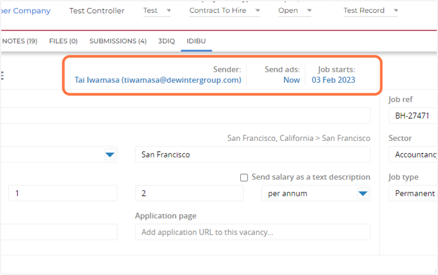The height and width of the screenshot is (275, 438).
Task: Click the Send ads Now link
Action: coord(291,80)
